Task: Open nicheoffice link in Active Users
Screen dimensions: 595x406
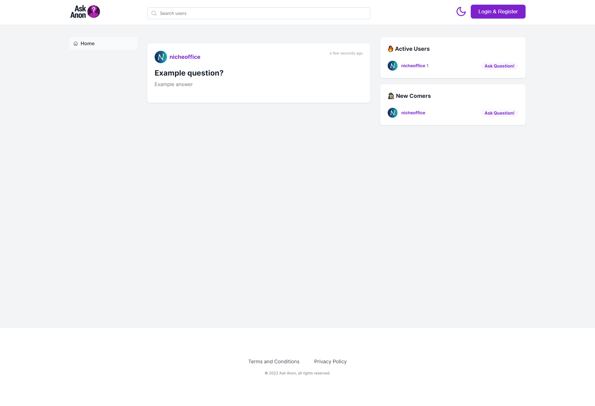Action: [x=413, y=66]
